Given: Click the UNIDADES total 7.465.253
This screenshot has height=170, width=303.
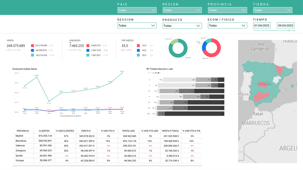Looking at the screenshot, I should 76,46.
